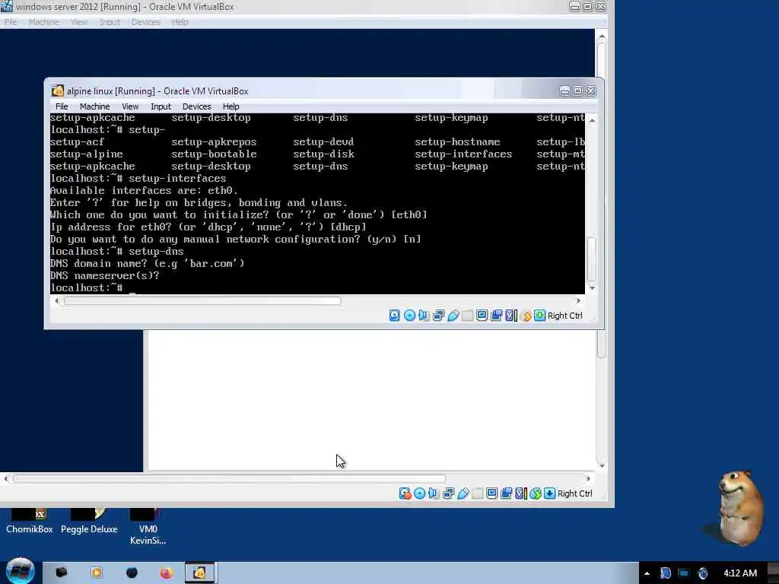Viewport: 779px width, 584px height.
Task: Click mouse integration icon in alpine linux status bar
Action: pos(526,316)
